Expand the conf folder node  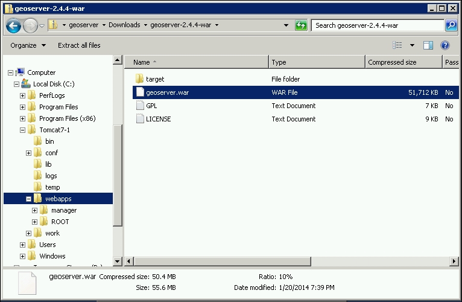28,153
